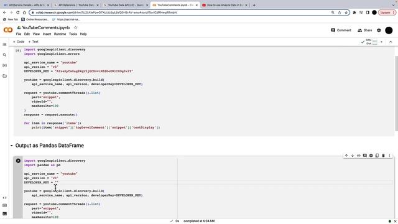Image resolution: width=398 pixels, height=224 pixels.
Task: Open code snippets panel
Action: click(x=4, y=198)
